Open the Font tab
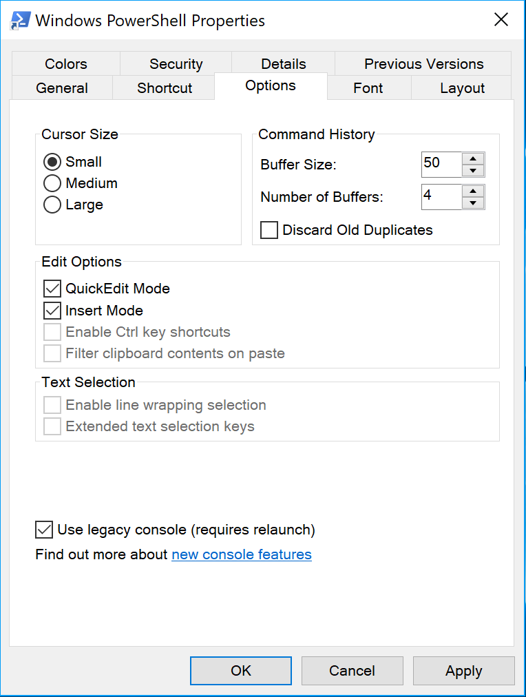The image size is (526, 697). click(368, 87)
